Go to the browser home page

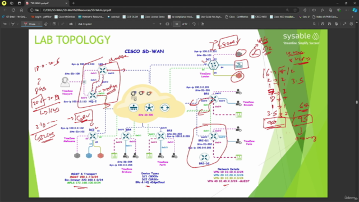click(x=21, y=10)
